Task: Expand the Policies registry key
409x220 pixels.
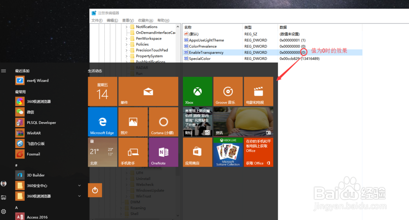Action: point(126,44)
